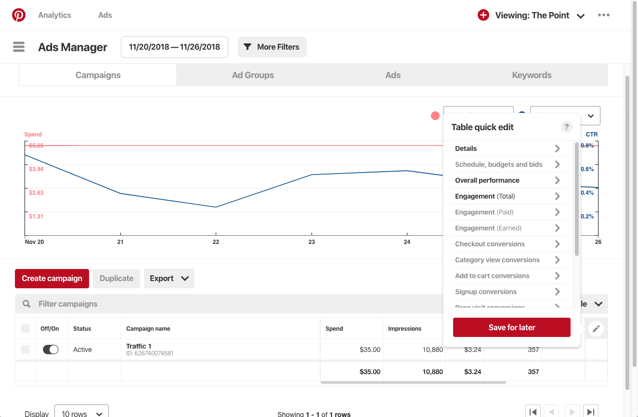Switch to the Keywords tab
The height and width of the screenshot is (417, 638).
click(x=532, y=75)
